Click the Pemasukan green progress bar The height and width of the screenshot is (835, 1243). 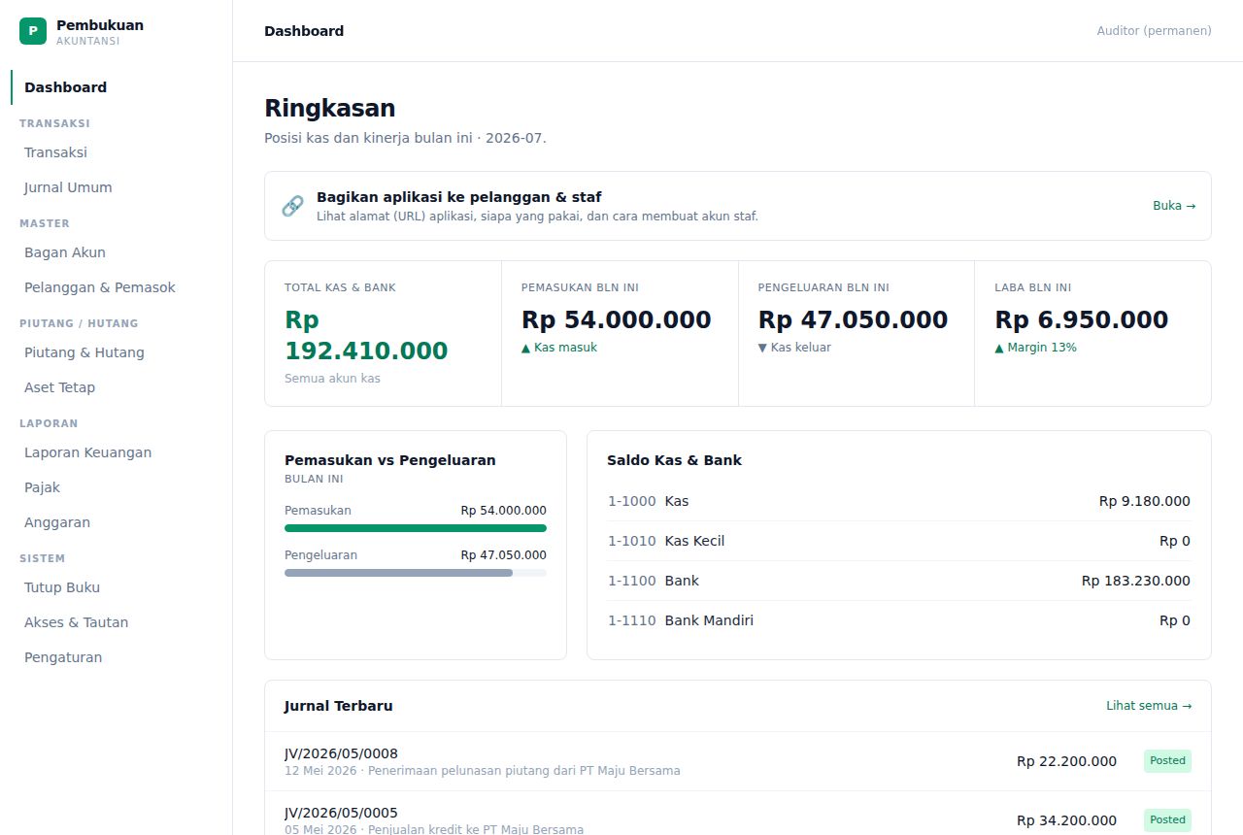click(x=416, y=528)
